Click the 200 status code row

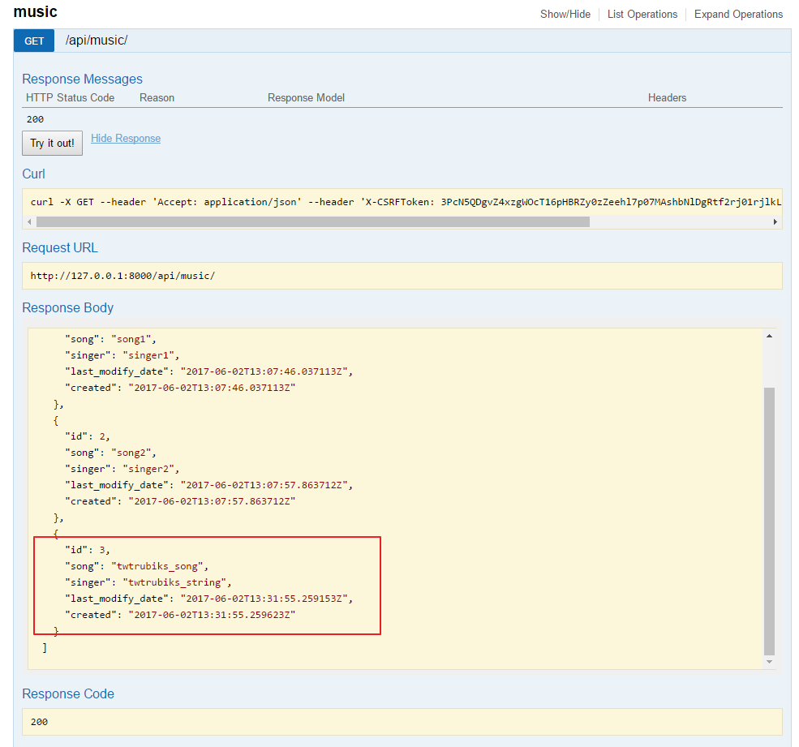click(35, 119)
